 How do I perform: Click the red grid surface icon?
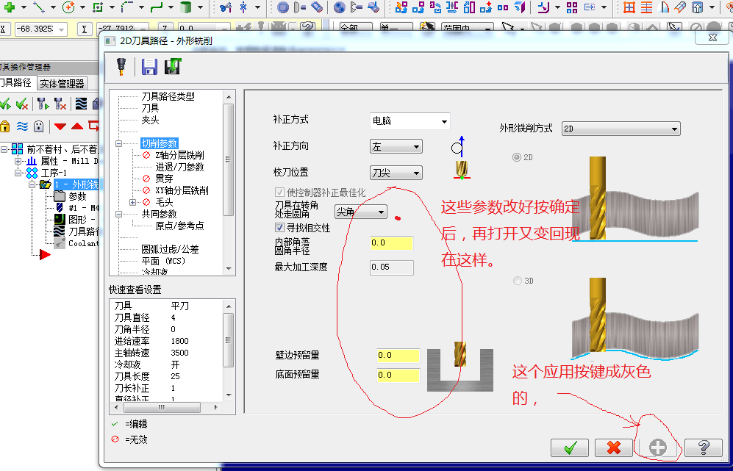coord(629,7)
